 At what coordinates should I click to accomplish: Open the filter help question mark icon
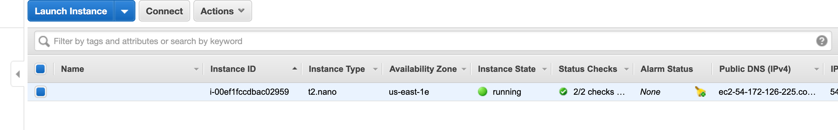click(822, 41)
